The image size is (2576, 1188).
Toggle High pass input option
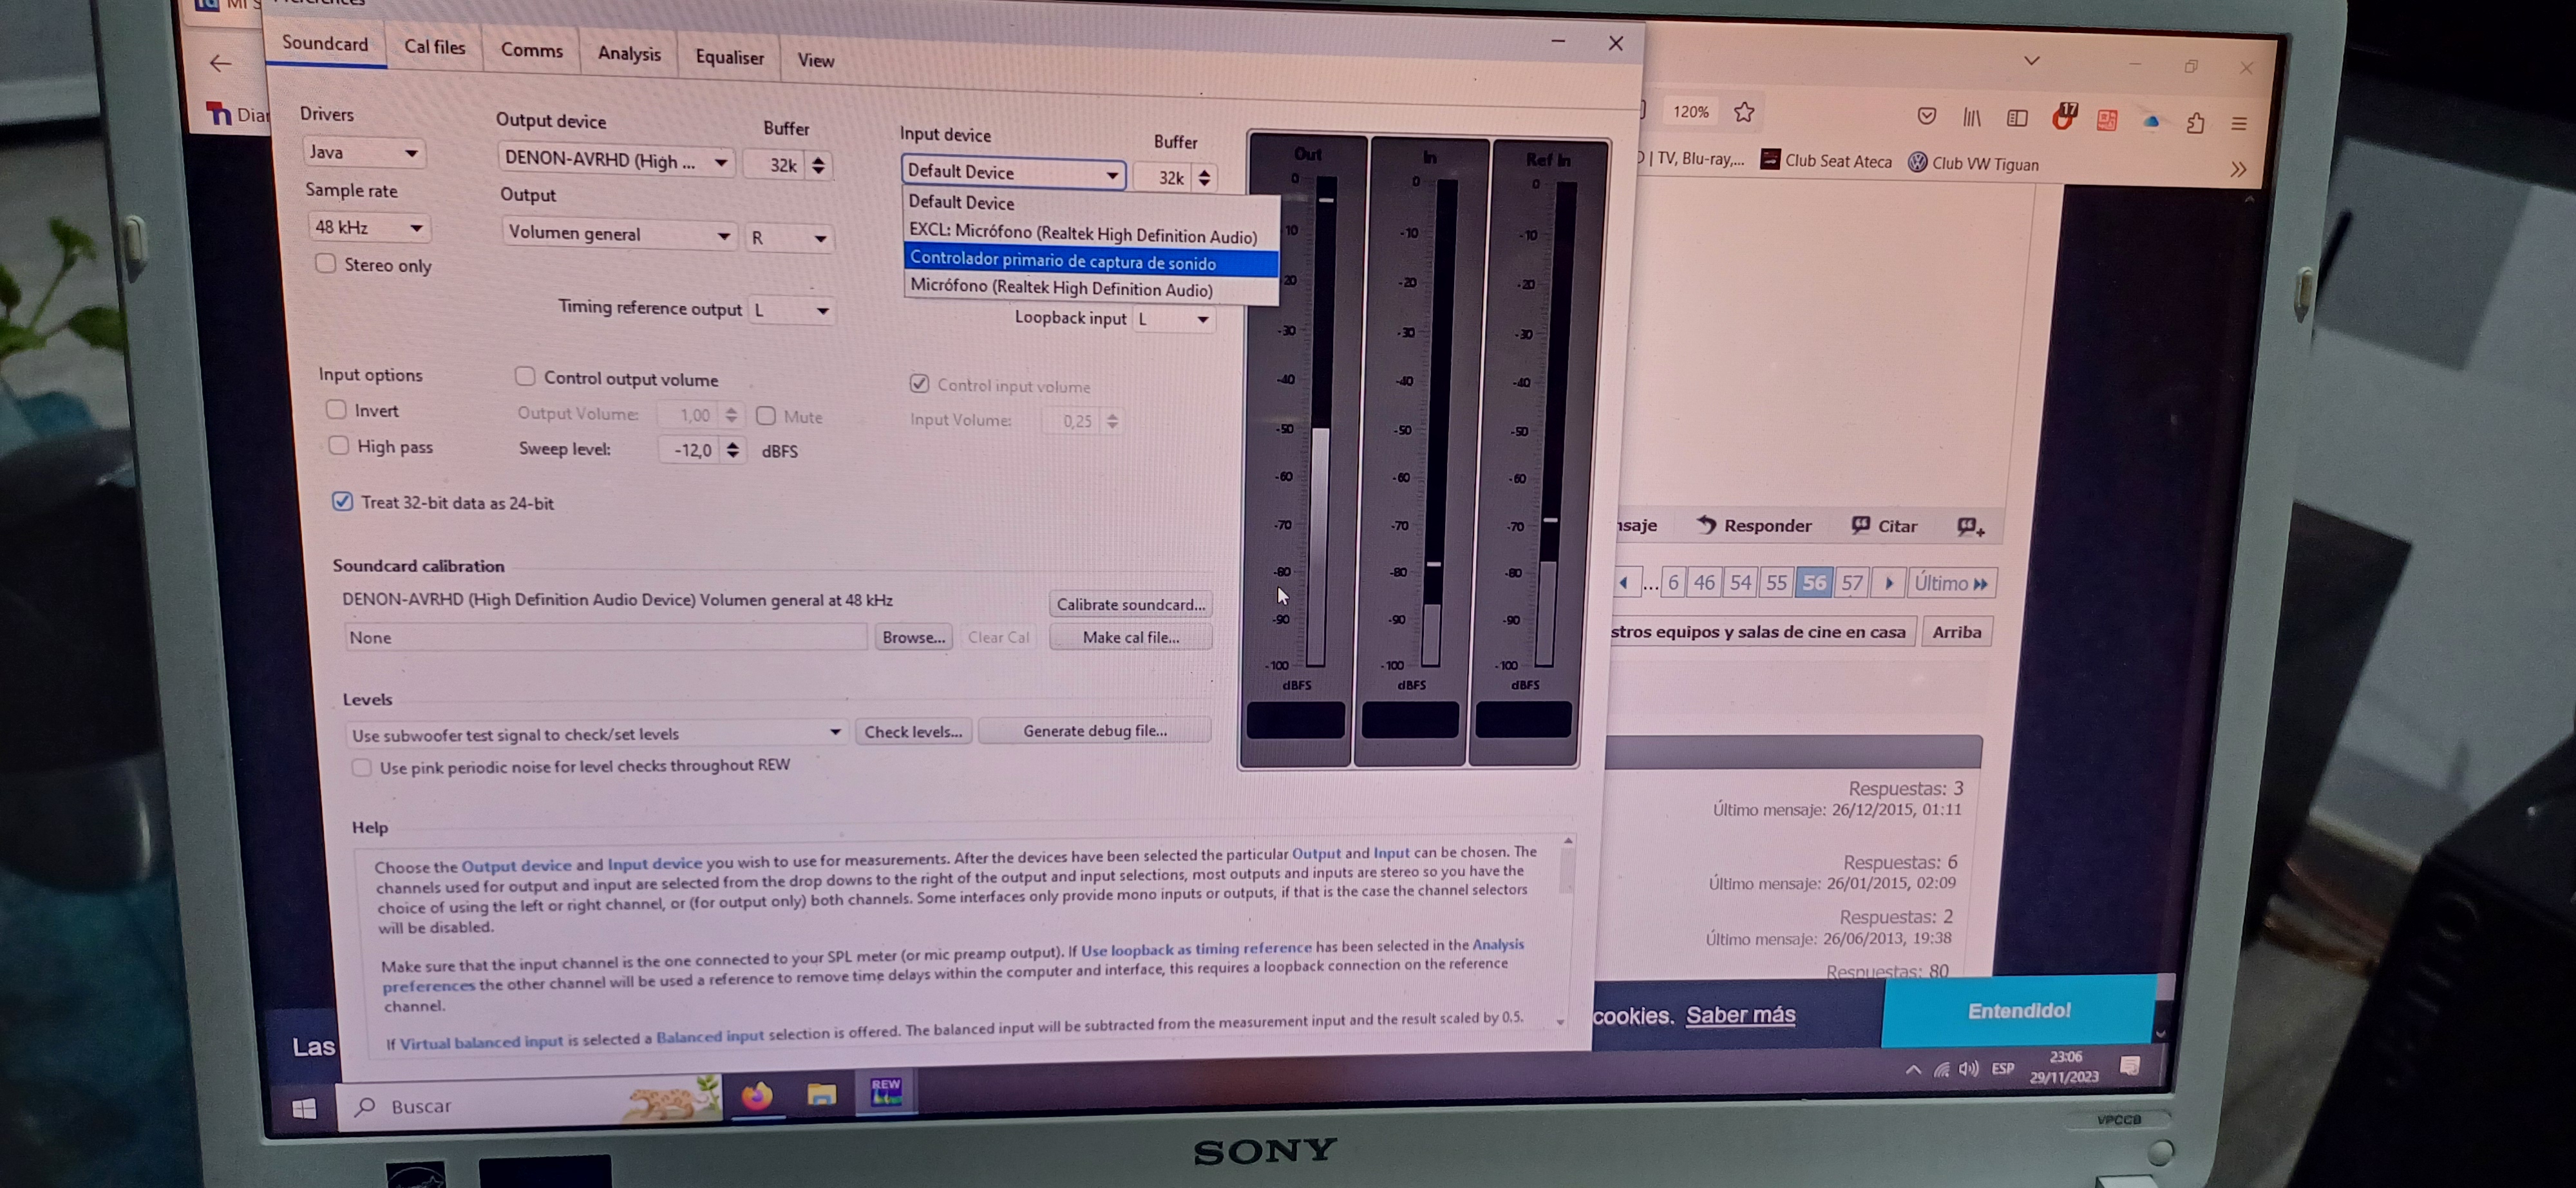[338, 445]
